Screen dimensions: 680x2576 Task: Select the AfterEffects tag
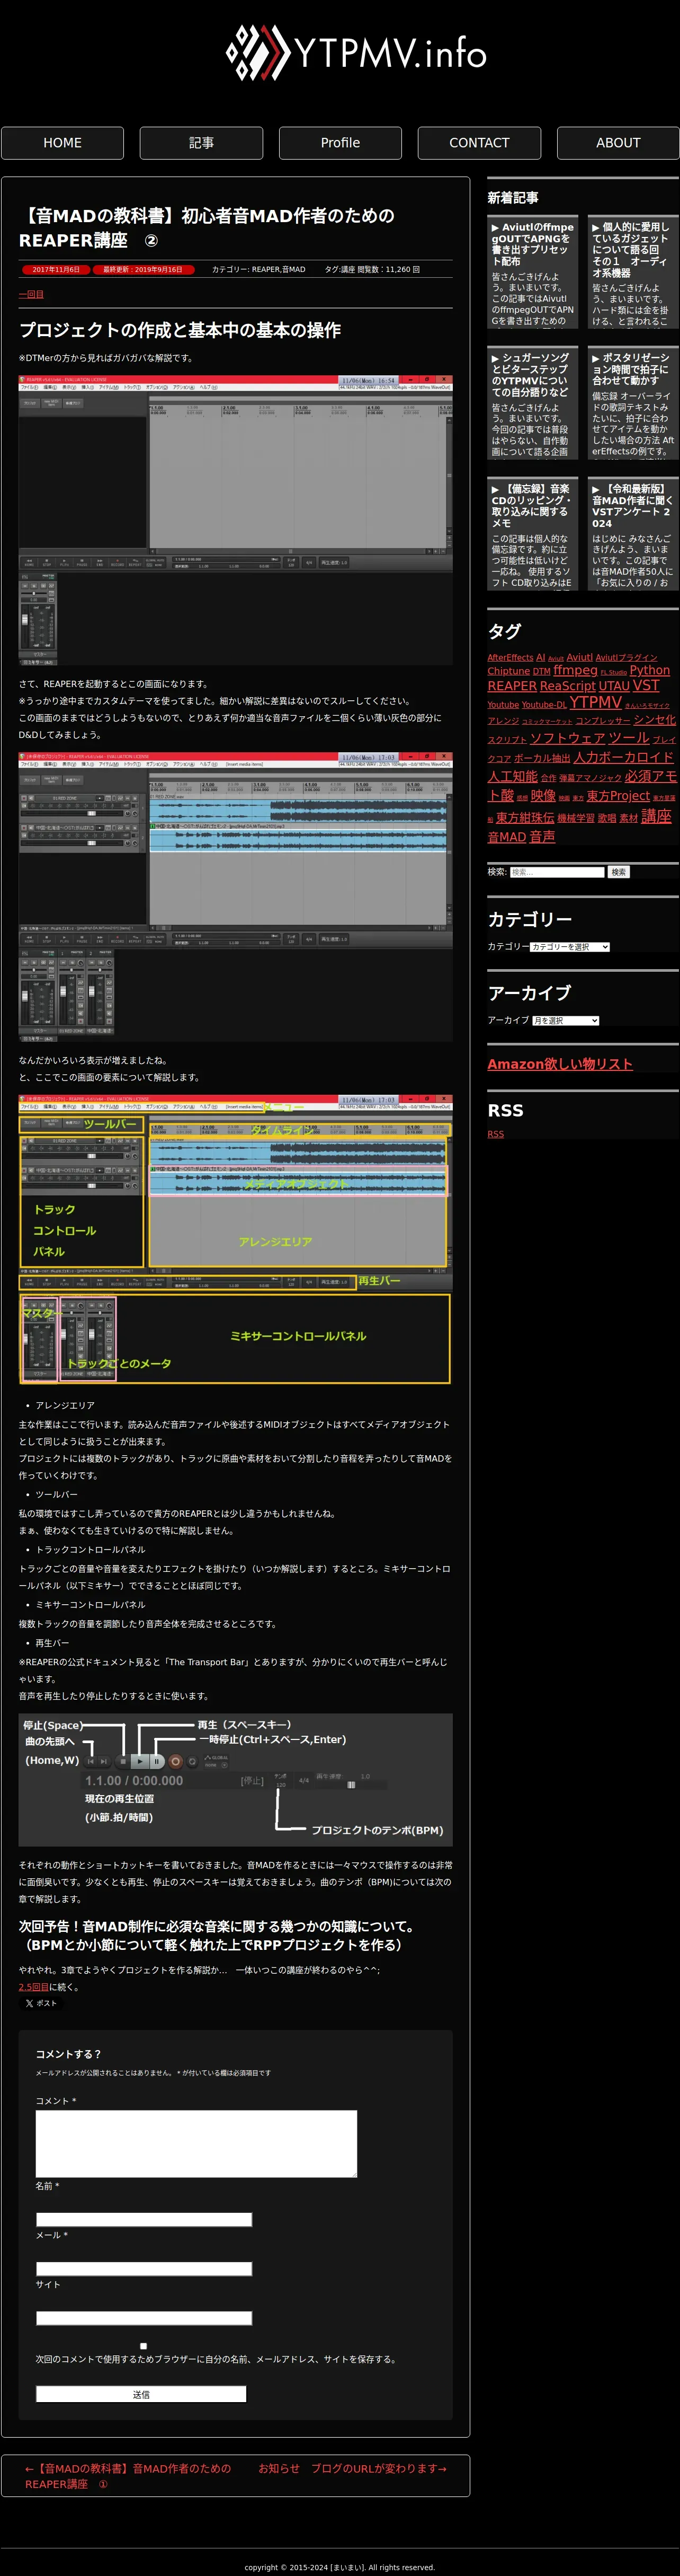(x=510, y=657)
